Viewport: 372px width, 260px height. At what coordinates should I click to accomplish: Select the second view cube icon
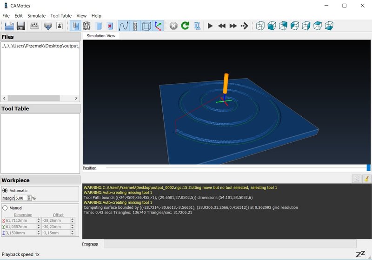click(x=272, y=26)
